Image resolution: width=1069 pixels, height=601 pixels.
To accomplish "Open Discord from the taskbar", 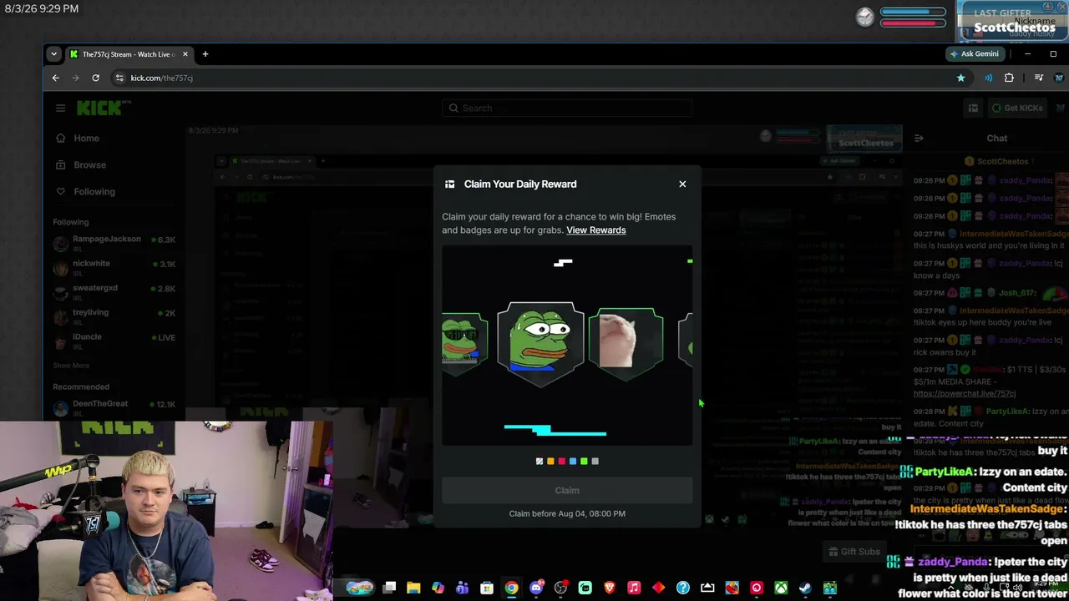I will click(536, 588).
